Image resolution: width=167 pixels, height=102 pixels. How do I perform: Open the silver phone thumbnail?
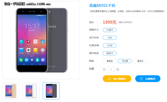[31, 91]
